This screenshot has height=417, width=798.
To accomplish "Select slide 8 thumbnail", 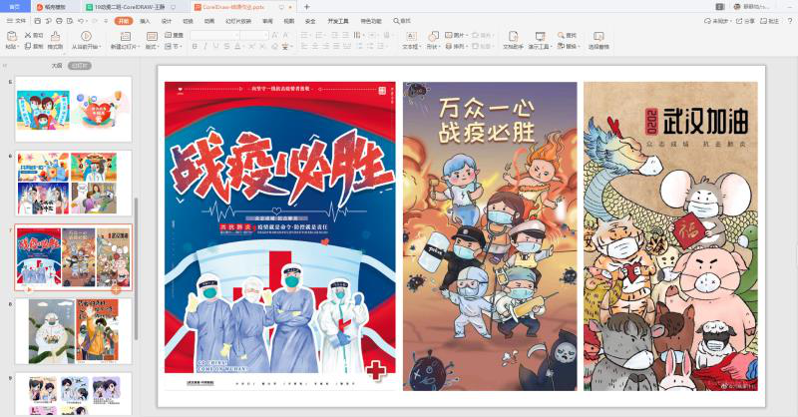I will (x=73, y=331).
